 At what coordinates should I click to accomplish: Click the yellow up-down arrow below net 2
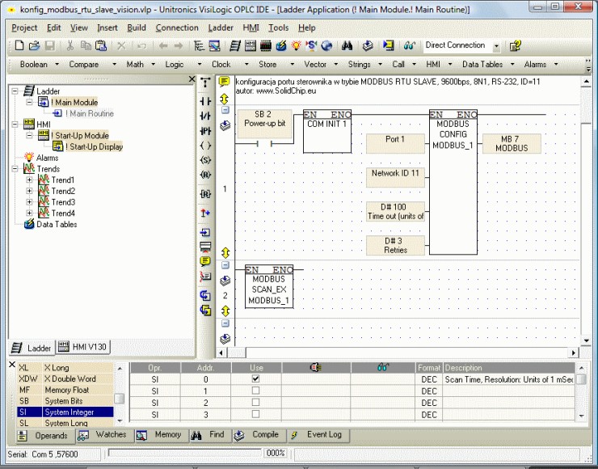225,311
